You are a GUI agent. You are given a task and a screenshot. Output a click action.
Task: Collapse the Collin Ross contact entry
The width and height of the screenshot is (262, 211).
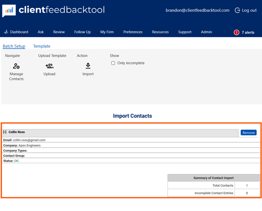click(x=5, y=132)
